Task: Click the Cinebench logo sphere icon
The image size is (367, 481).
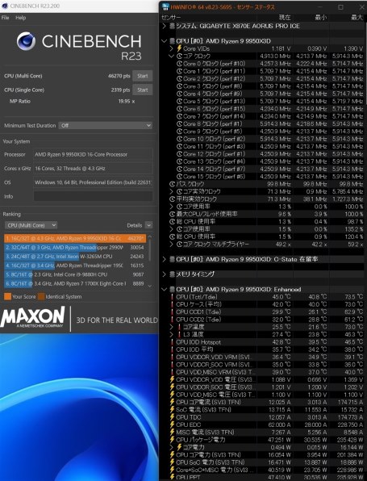Action: (x=26, y=41)
